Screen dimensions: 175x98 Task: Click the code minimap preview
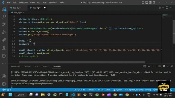[x=167, y=16]
